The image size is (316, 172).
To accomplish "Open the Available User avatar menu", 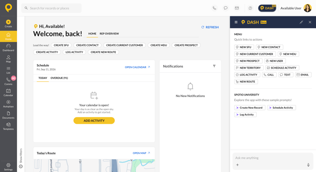I will pos(308,8).
